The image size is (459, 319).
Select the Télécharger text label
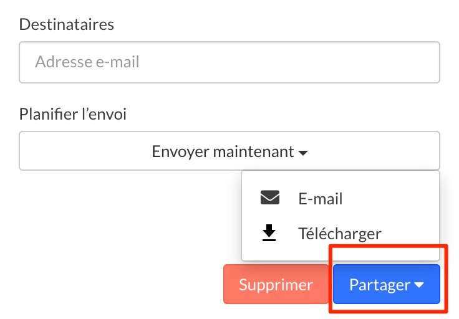click(339, 233)
